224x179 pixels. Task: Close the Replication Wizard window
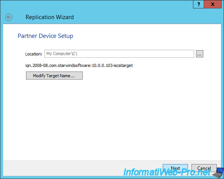213,4
